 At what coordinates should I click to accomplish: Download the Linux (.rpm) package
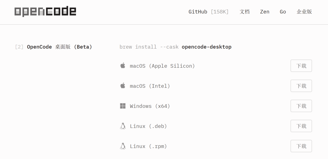click(301, 146)
